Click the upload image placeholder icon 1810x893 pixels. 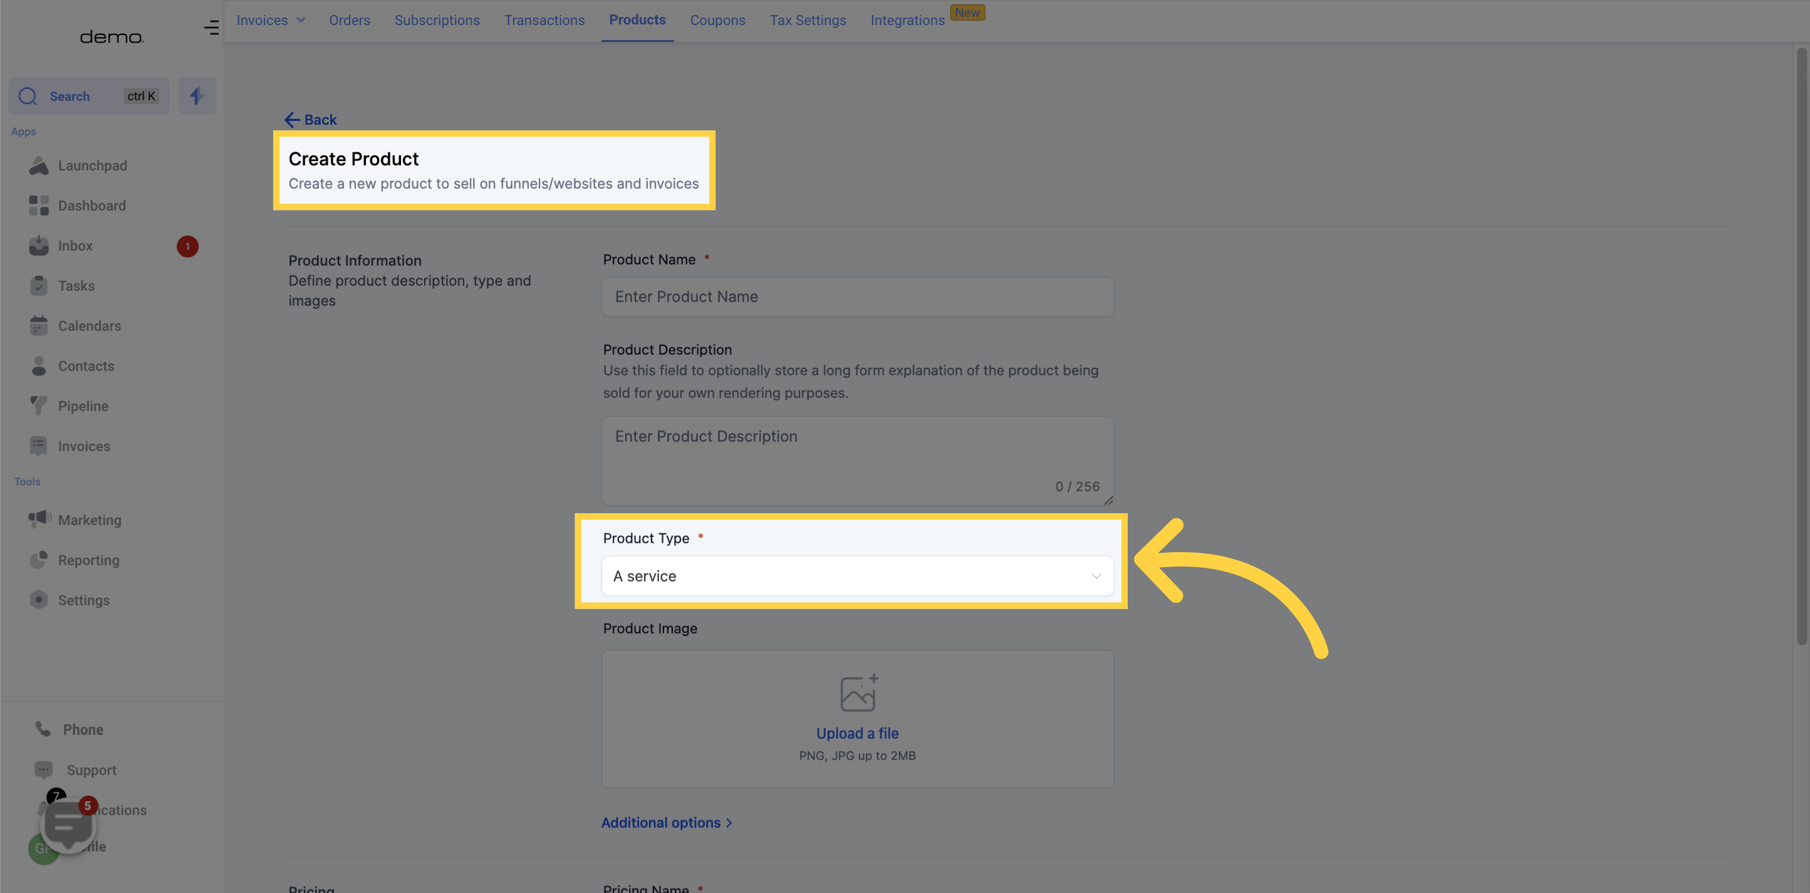tap(858, 694)
